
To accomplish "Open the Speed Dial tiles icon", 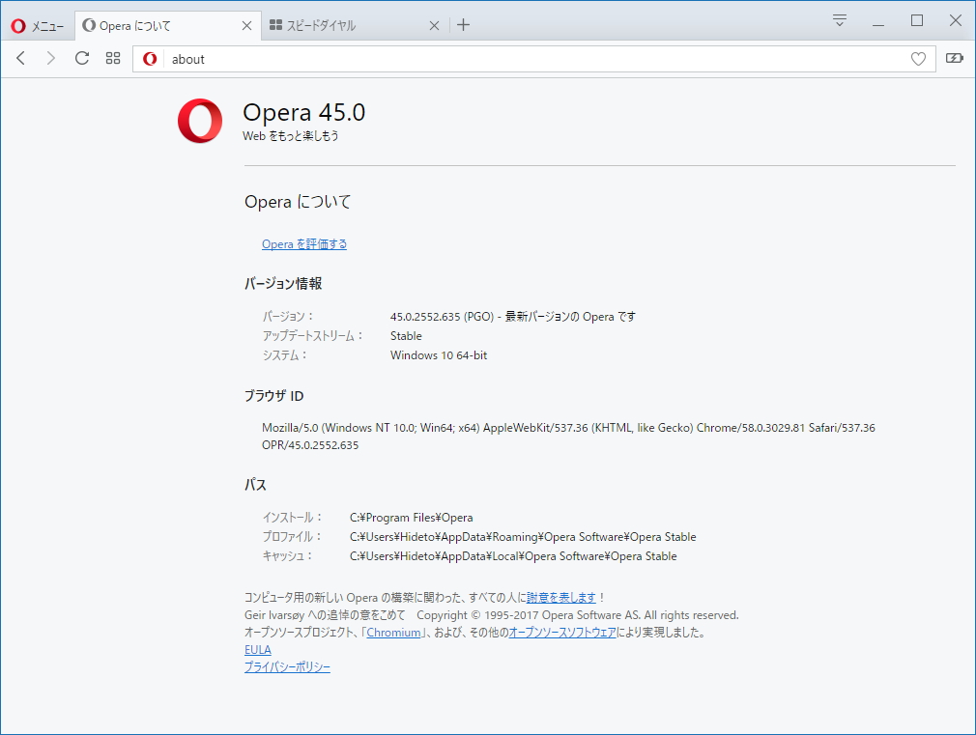I will click(113, 58).
